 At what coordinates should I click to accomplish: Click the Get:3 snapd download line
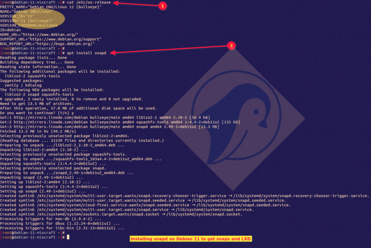click(x=110, y=127)
